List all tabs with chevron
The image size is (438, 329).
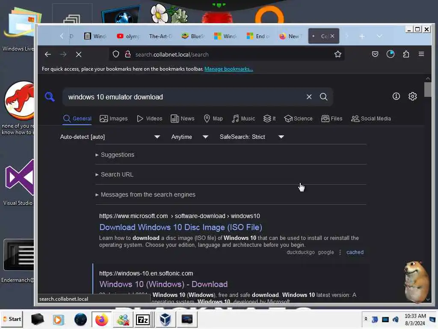(x=379, y=36)
